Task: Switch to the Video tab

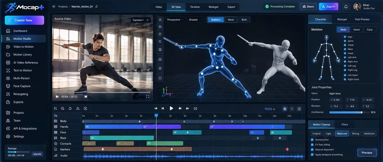Action: (159, 7)
